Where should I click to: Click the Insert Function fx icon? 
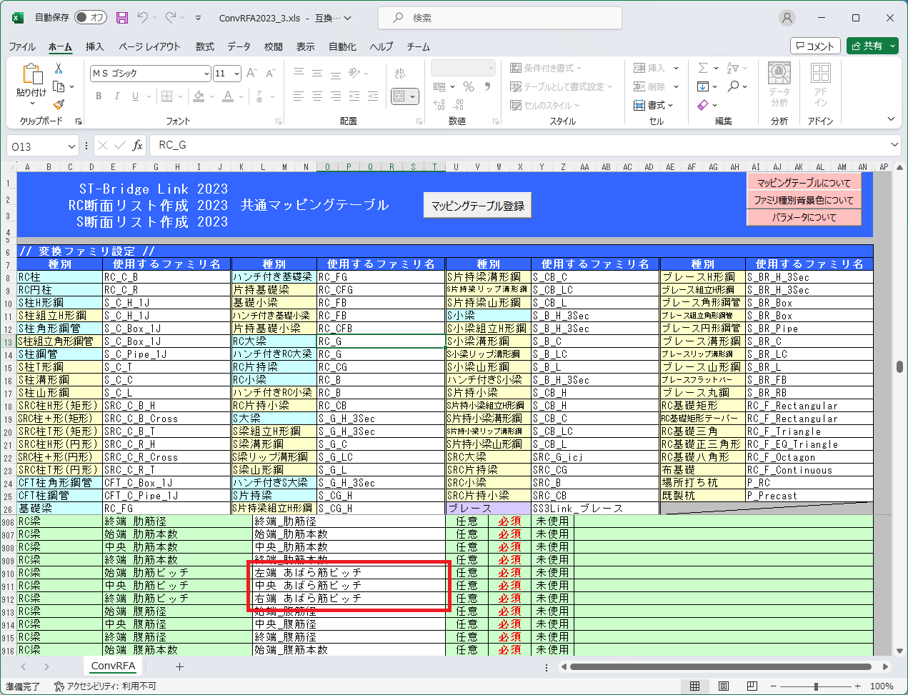click(137, 145)
